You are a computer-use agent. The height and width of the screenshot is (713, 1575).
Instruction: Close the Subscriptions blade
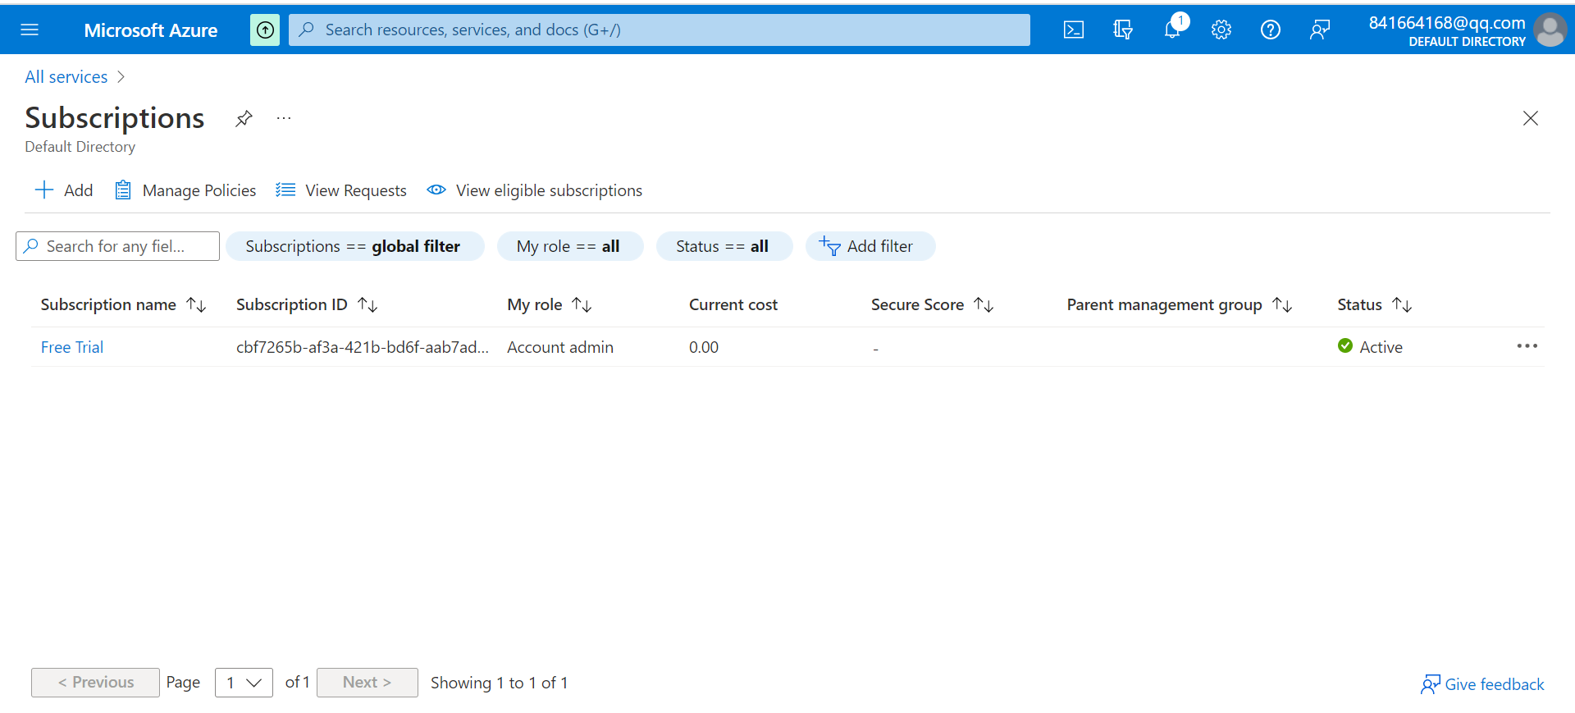coord(1531,118)
